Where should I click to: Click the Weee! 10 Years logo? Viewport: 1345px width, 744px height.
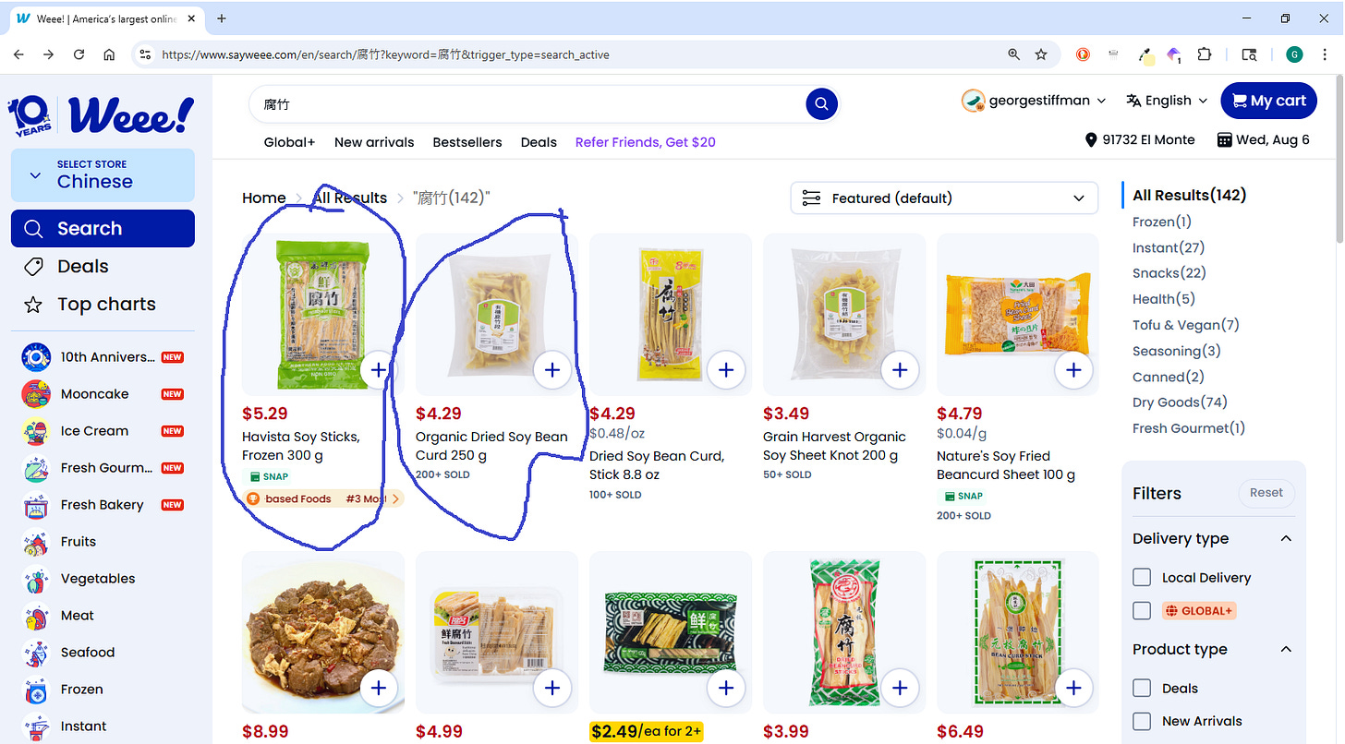(101, 114)
